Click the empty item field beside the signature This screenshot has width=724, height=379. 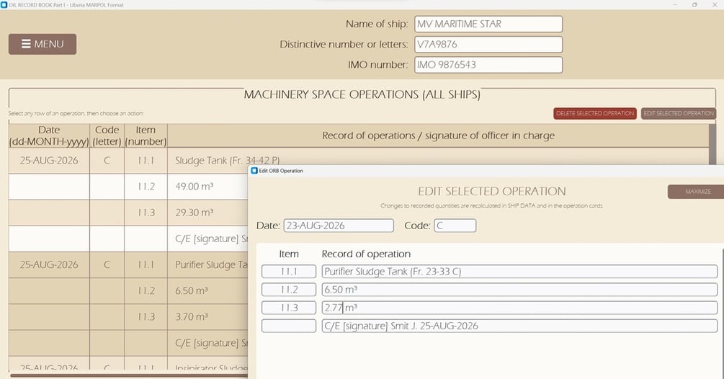(289, 326)
